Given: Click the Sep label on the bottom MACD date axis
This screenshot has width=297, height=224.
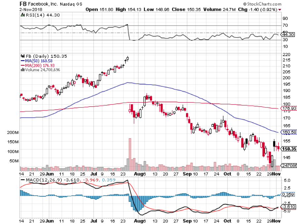Looking at the screenshot, I should pyautogui.click(x=187, y=221).
